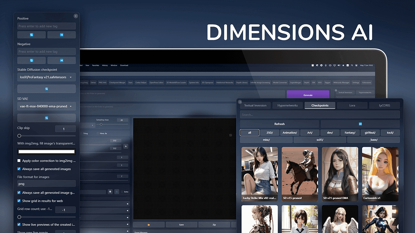Click the File format for images field

click(x=46, y=183)
